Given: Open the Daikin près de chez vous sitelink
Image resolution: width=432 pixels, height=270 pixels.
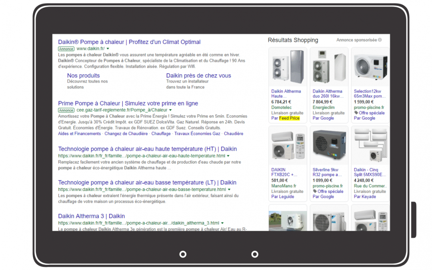Looking at the screenshot, I should pos(198,76).
